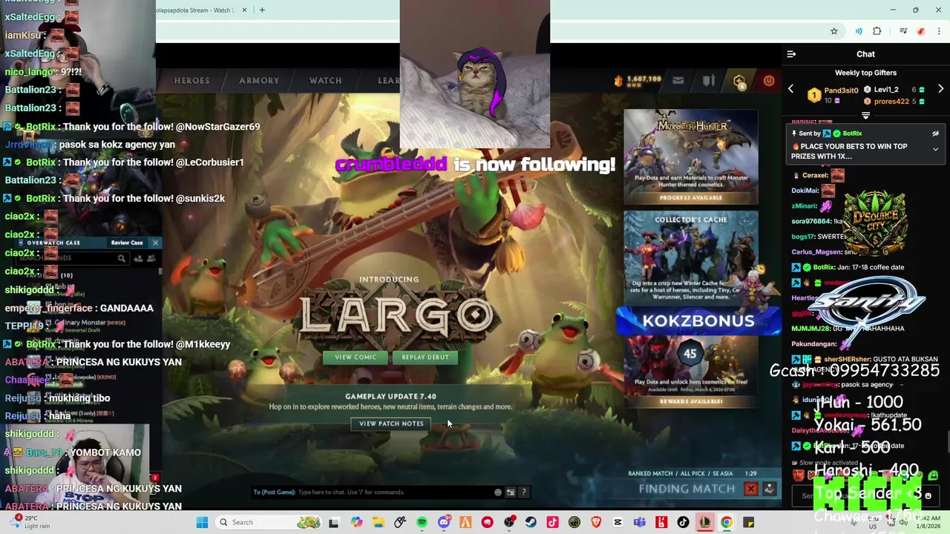Click the weather widget showing Light rain
950x534 pixels.
click(x=28, y=522)
